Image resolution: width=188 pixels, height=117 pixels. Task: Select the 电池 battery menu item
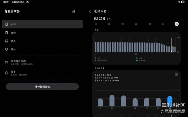pyautogui.click(x=42, y=24)
